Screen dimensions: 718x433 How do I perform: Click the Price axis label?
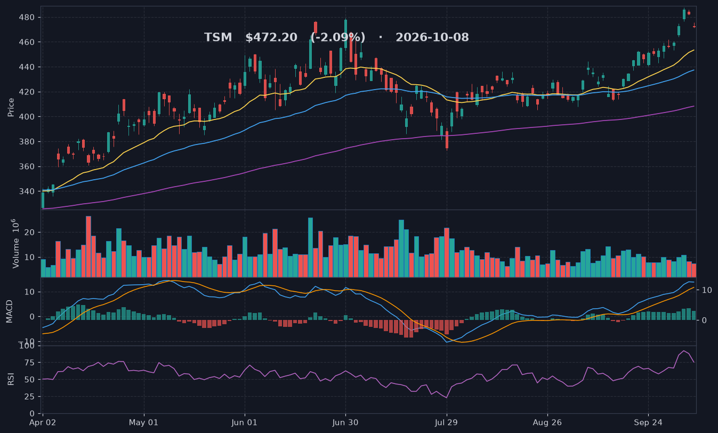pyautogui.click(x=11, y=107)
